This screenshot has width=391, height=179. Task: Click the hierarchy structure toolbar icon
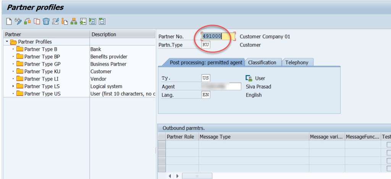coord(74,21)
